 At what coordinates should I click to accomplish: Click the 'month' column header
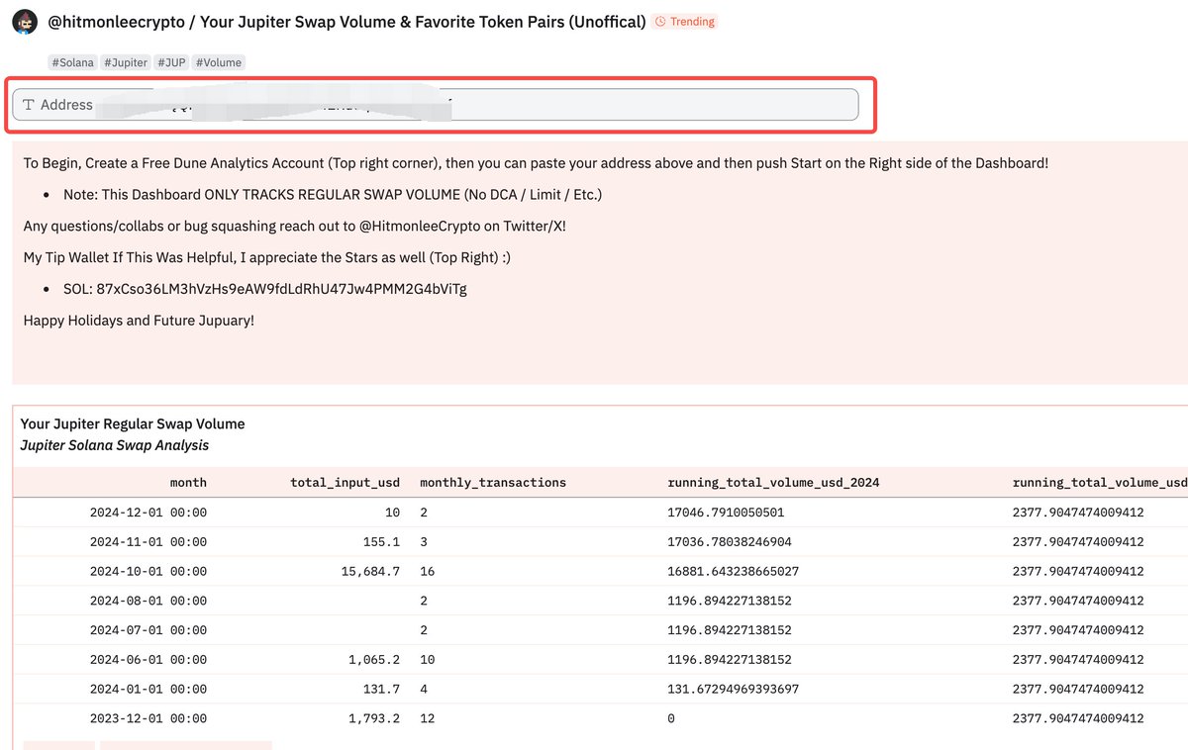(188, 483)
